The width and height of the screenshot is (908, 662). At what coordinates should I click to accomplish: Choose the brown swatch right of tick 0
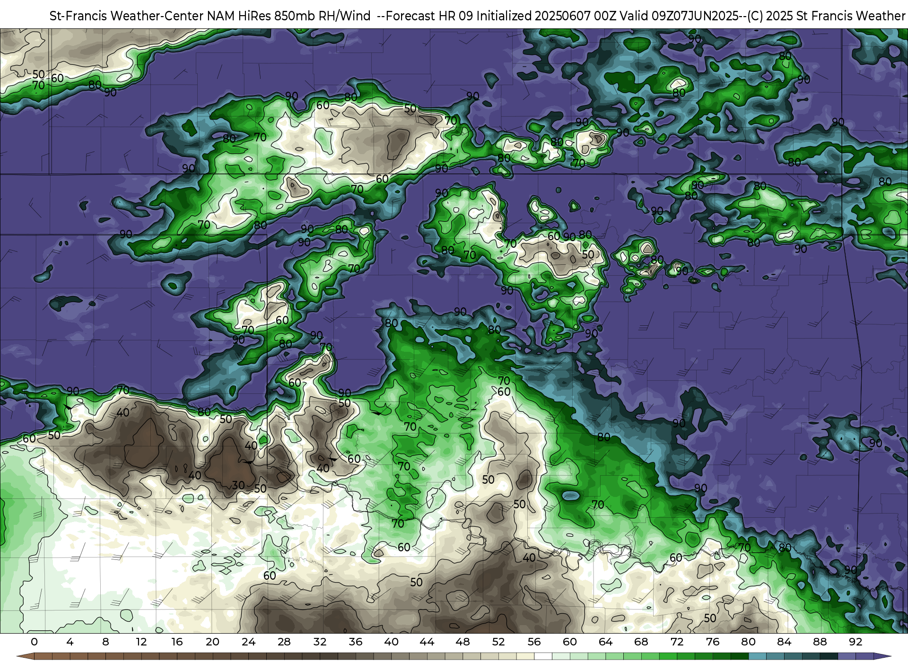43,656
